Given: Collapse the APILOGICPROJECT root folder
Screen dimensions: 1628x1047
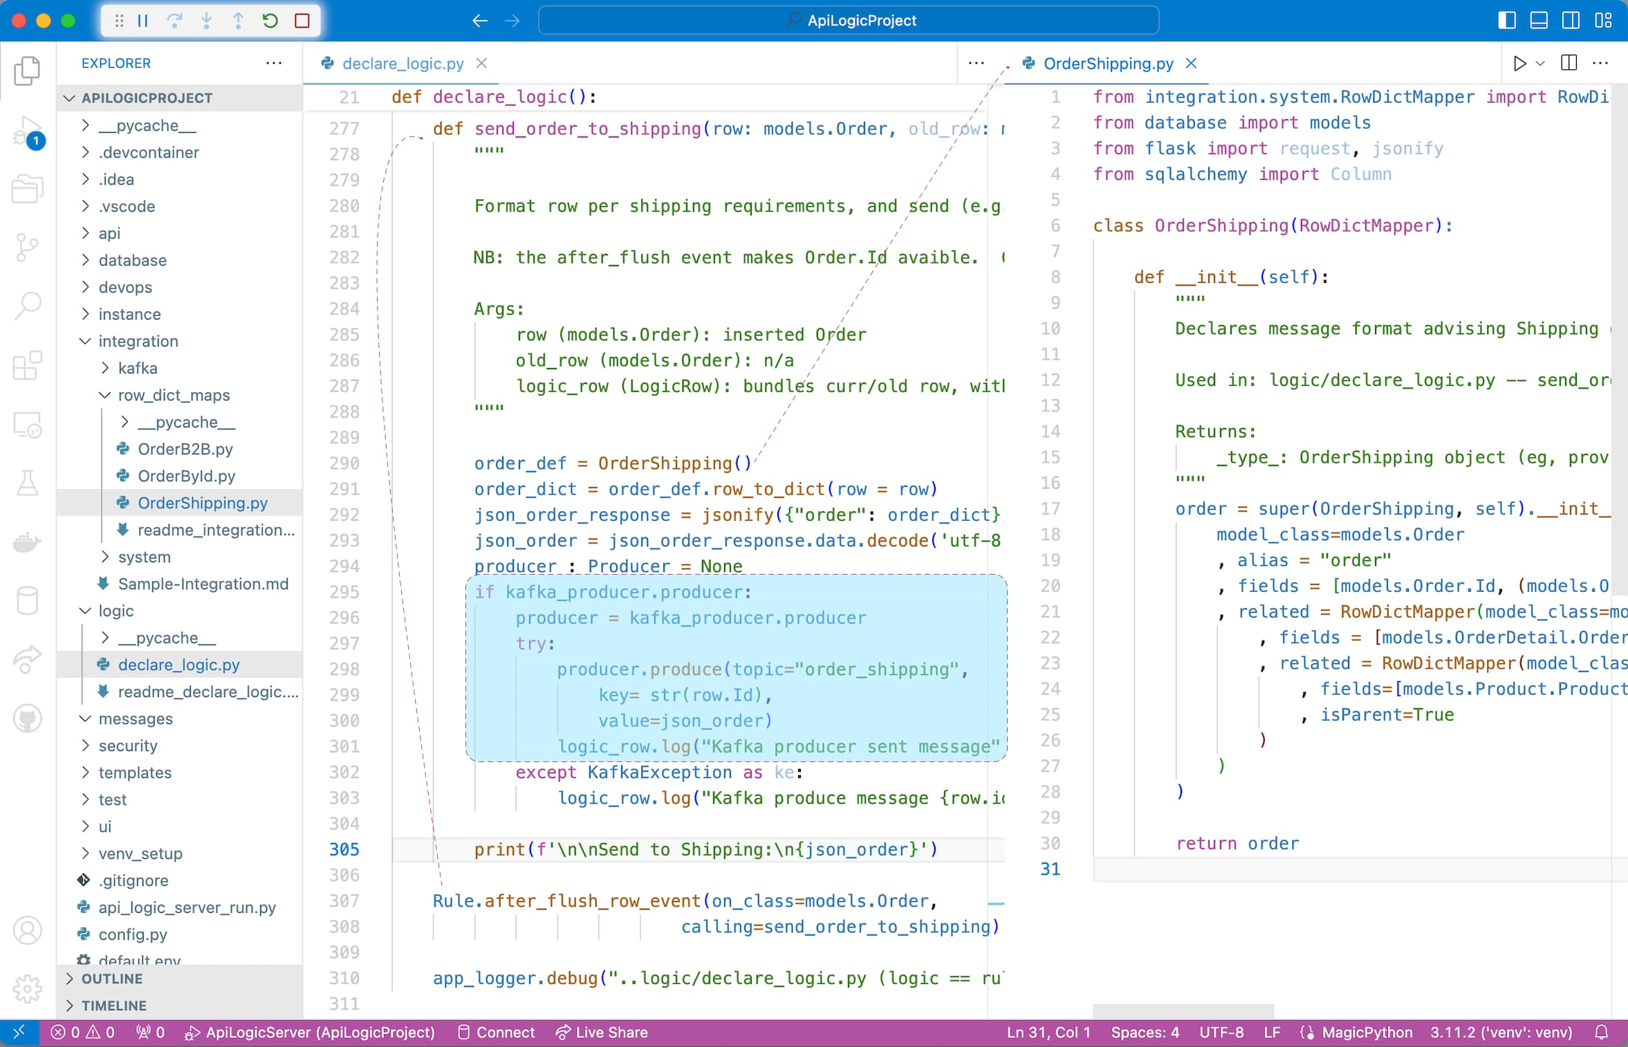Looking at the screenshot, I should click(x=180, y=98).
